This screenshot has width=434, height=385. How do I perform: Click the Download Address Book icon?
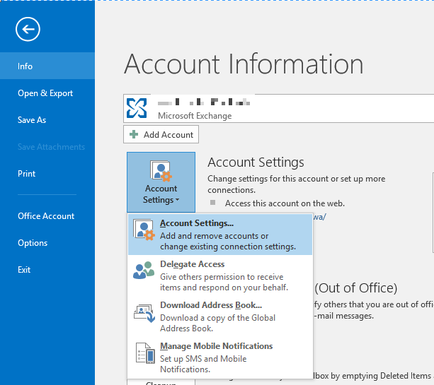pos(144,313)
